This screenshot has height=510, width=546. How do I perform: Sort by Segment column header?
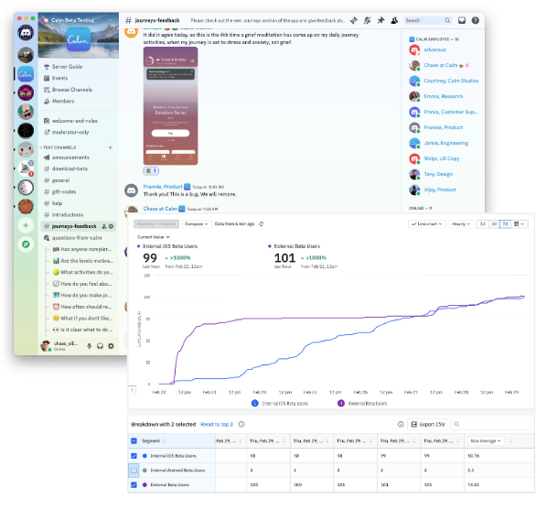tap(154, 441)
